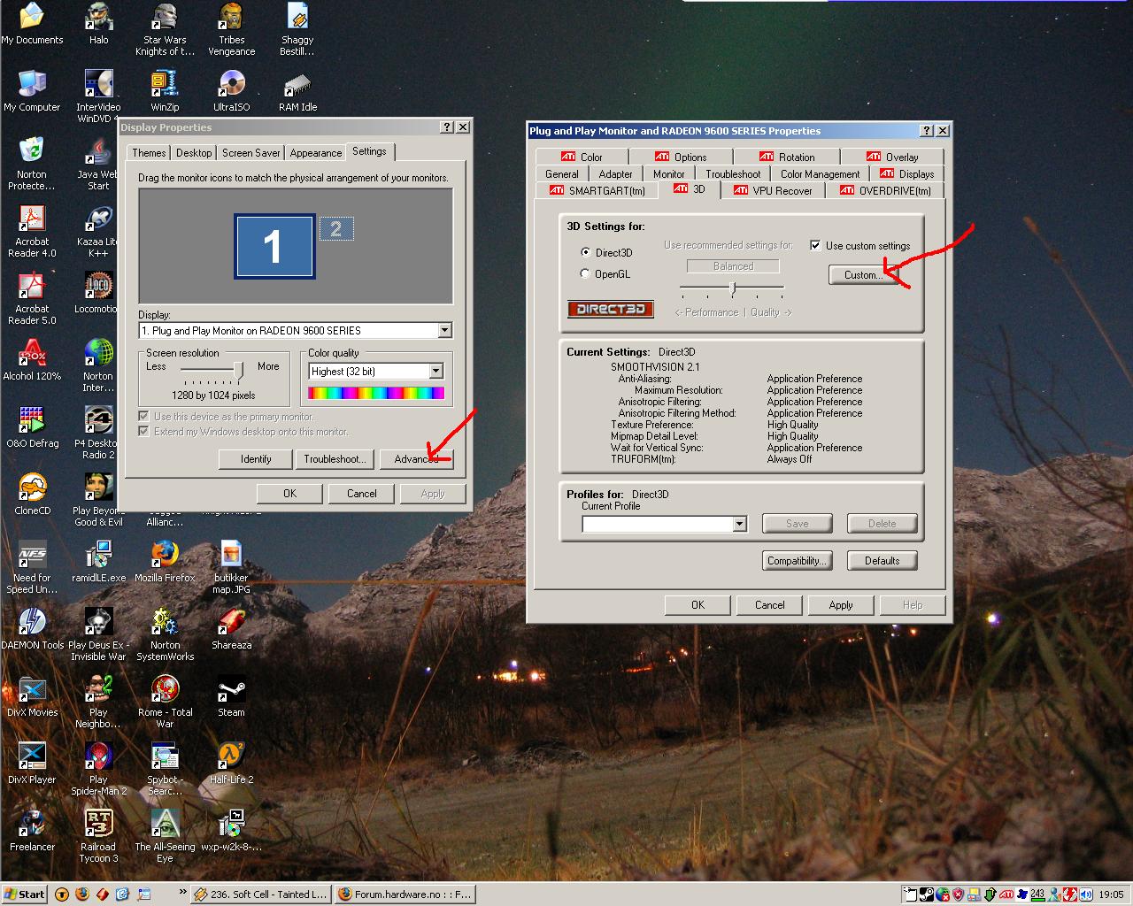This screenshot has width=1133, height=906.
Task: Launch Tribes Vengeance from the desktop
Action: click(x=231, y=29)
